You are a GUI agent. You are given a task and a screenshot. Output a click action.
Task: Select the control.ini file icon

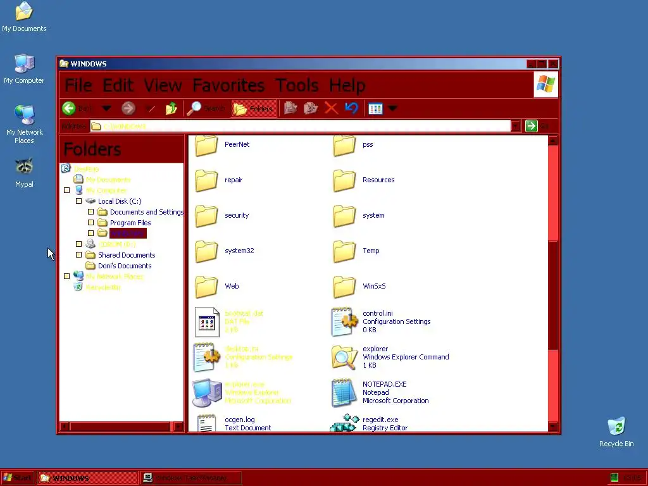click(x=344, y=321)
